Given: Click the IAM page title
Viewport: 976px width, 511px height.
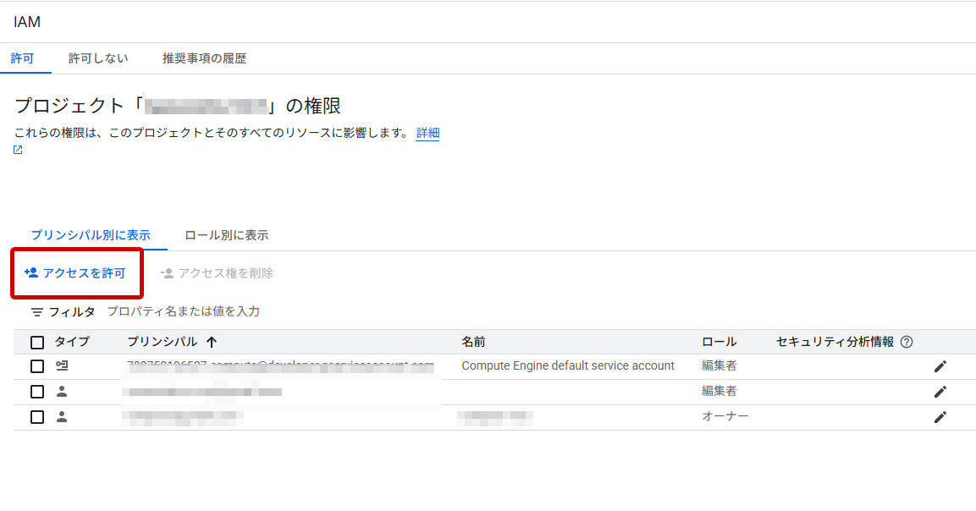Looking at the screenshot, I should [x=27, y=22].
